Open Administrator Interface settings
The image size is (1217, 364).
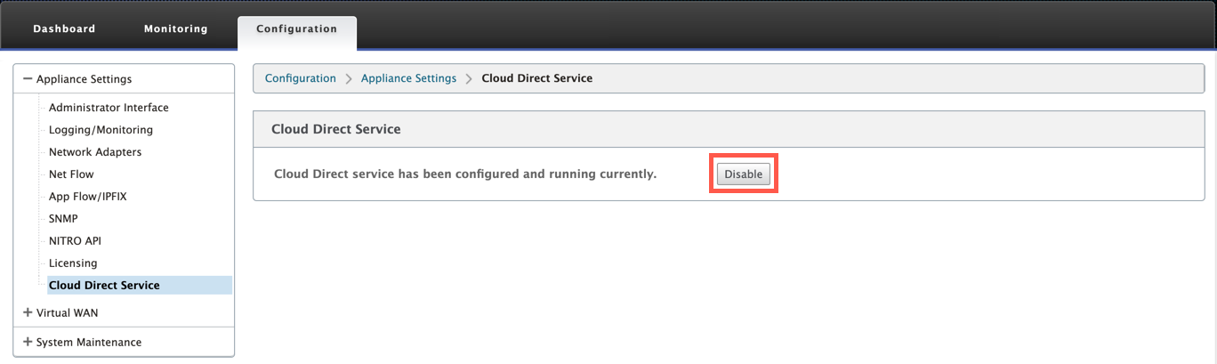coord(109,108)
